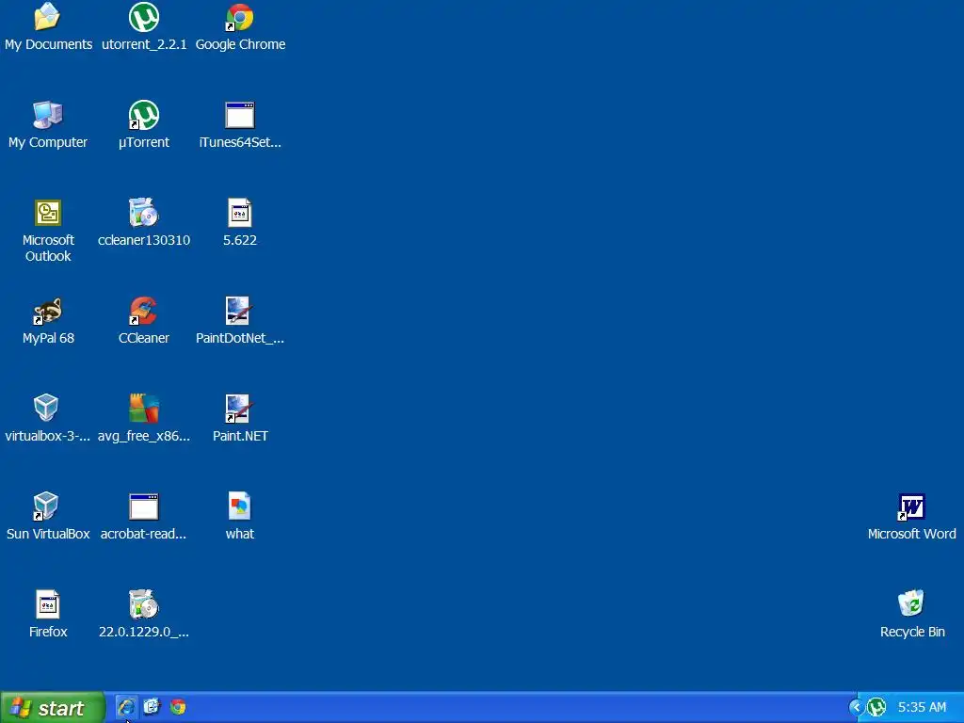Select the Paint.NET desktop shortcut
964x723 pixels.
coord(238,409)
